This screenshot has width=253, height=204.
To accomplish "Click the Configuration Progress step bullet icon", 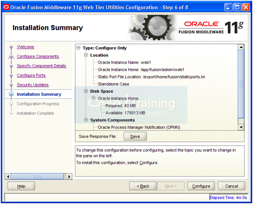I will 11,103.
